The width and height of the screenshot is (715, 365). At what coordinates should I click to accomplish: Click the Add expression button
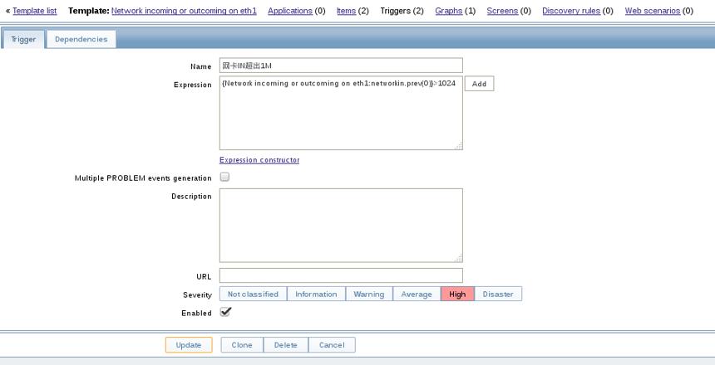(479, 84)
